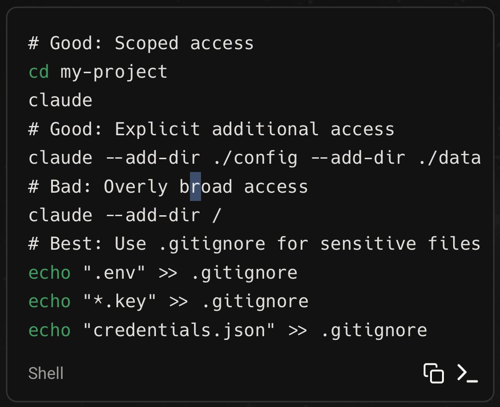This screenshot has height=407, width=500.
Task: Click the '*.key' quoted string
Action: [x=120, y=301]
